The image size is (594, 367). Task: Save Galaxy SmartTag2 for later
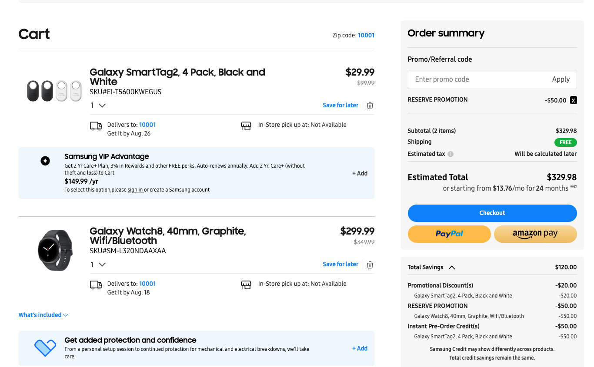point(340,105)
